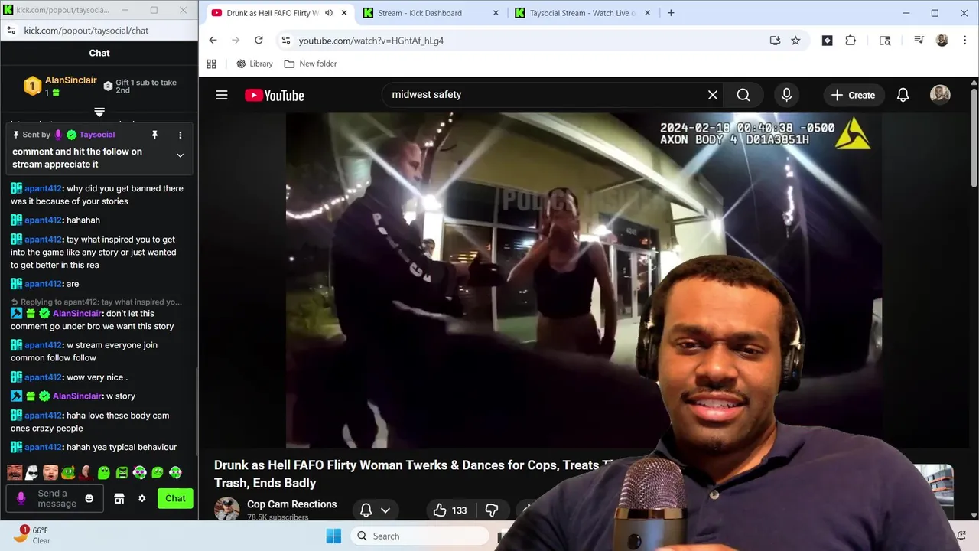
Task: Expand the pinned Taysocial message
Action: pyautogui.click(x=181, y=155)
